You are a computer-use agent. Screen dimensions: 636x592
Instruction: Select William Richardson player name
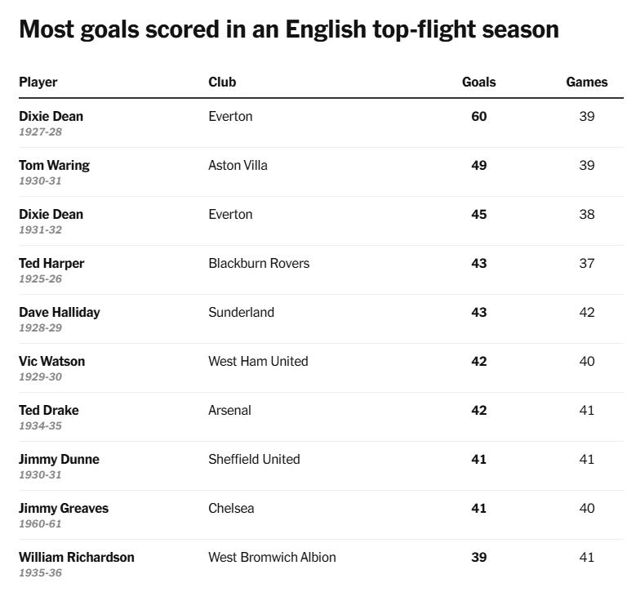click(77, 557)
